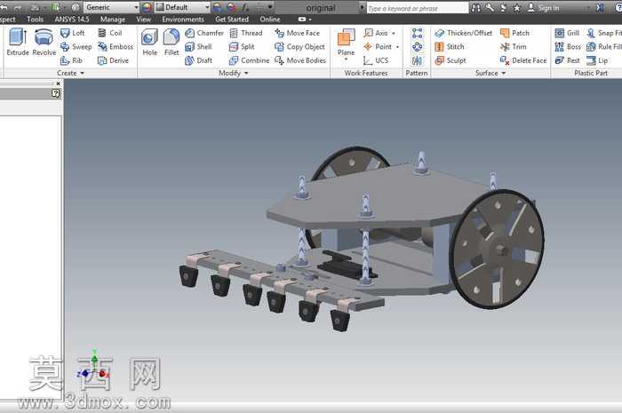622x413 pixels.
Task: Click the ribbon display toggle button
Action: 302,19
